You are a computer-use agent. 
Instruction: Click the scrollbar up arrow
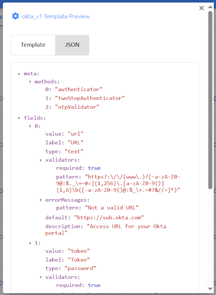[210, 7]
